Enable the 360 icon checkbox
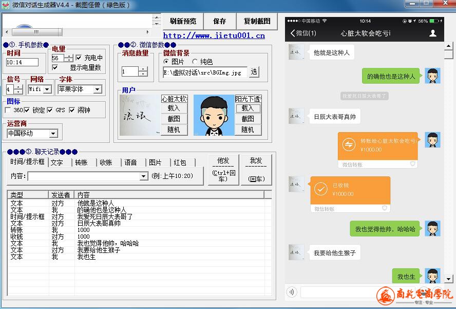456x309 pixels. (8, 110)
